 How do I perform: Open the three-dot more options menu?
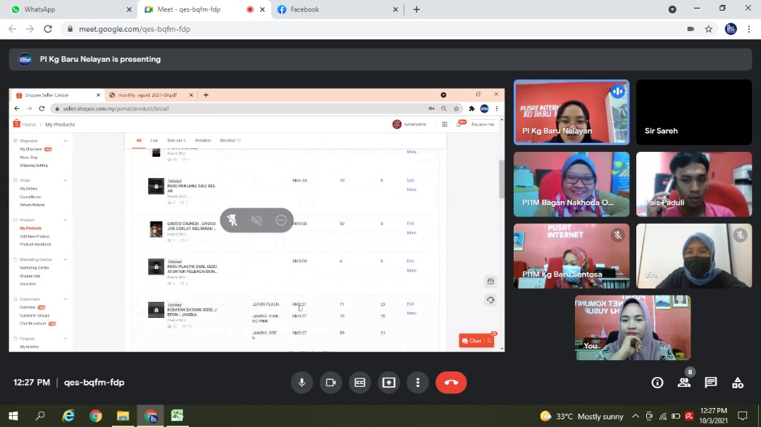pyautogui.click(x=418, y=383)
